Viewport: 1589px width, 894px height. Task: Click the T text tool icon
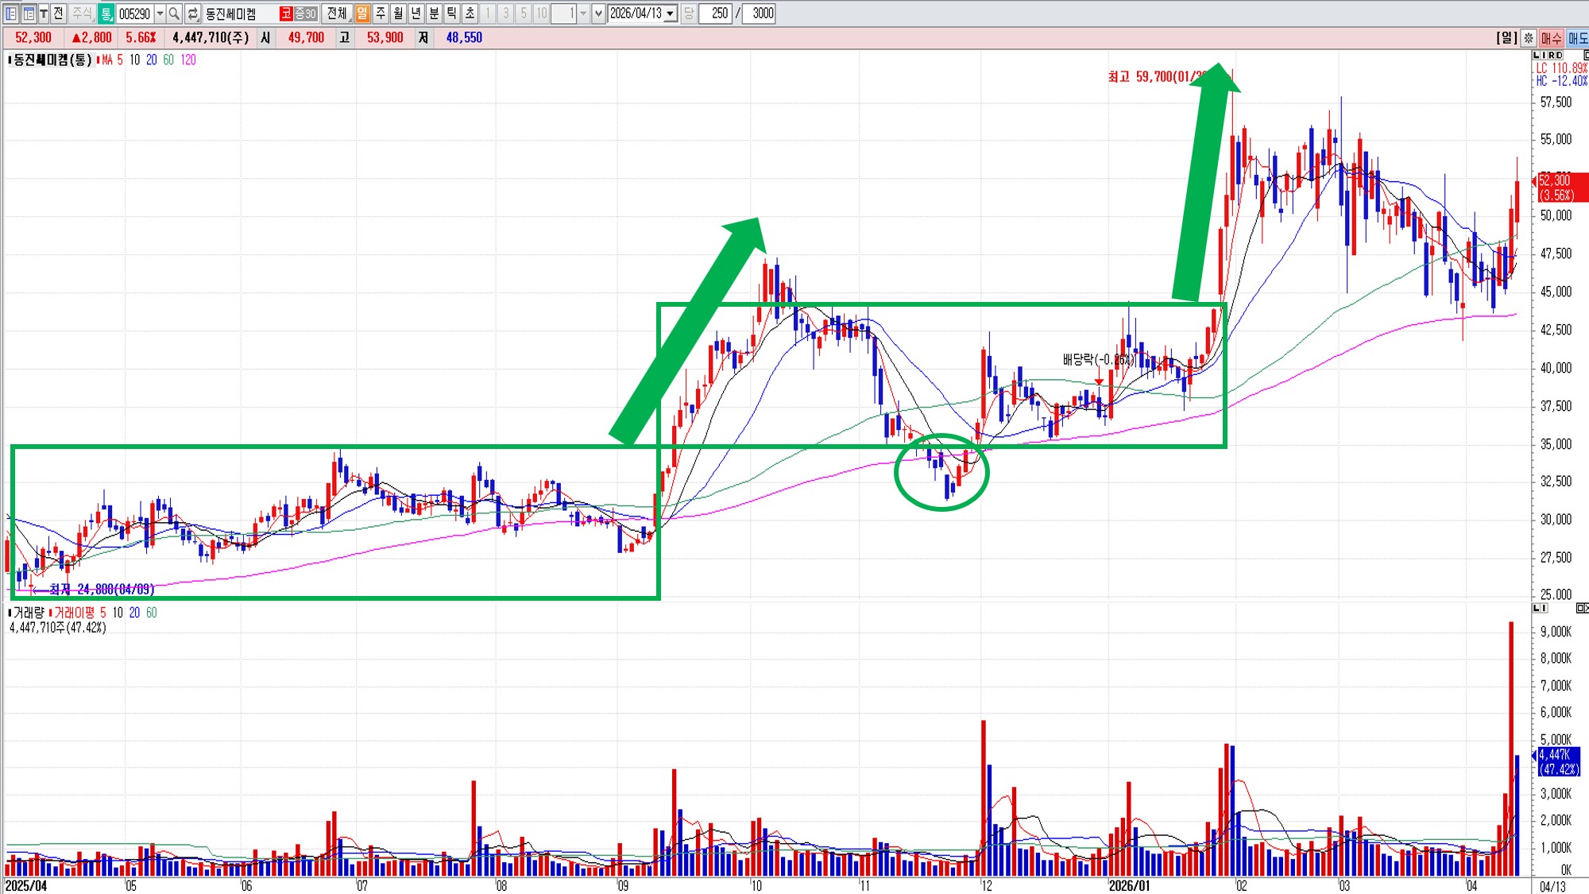click(44, 14)
